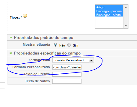
Task: Click the Tipos list scroll up arrow
Action: [x=126, y=7]
